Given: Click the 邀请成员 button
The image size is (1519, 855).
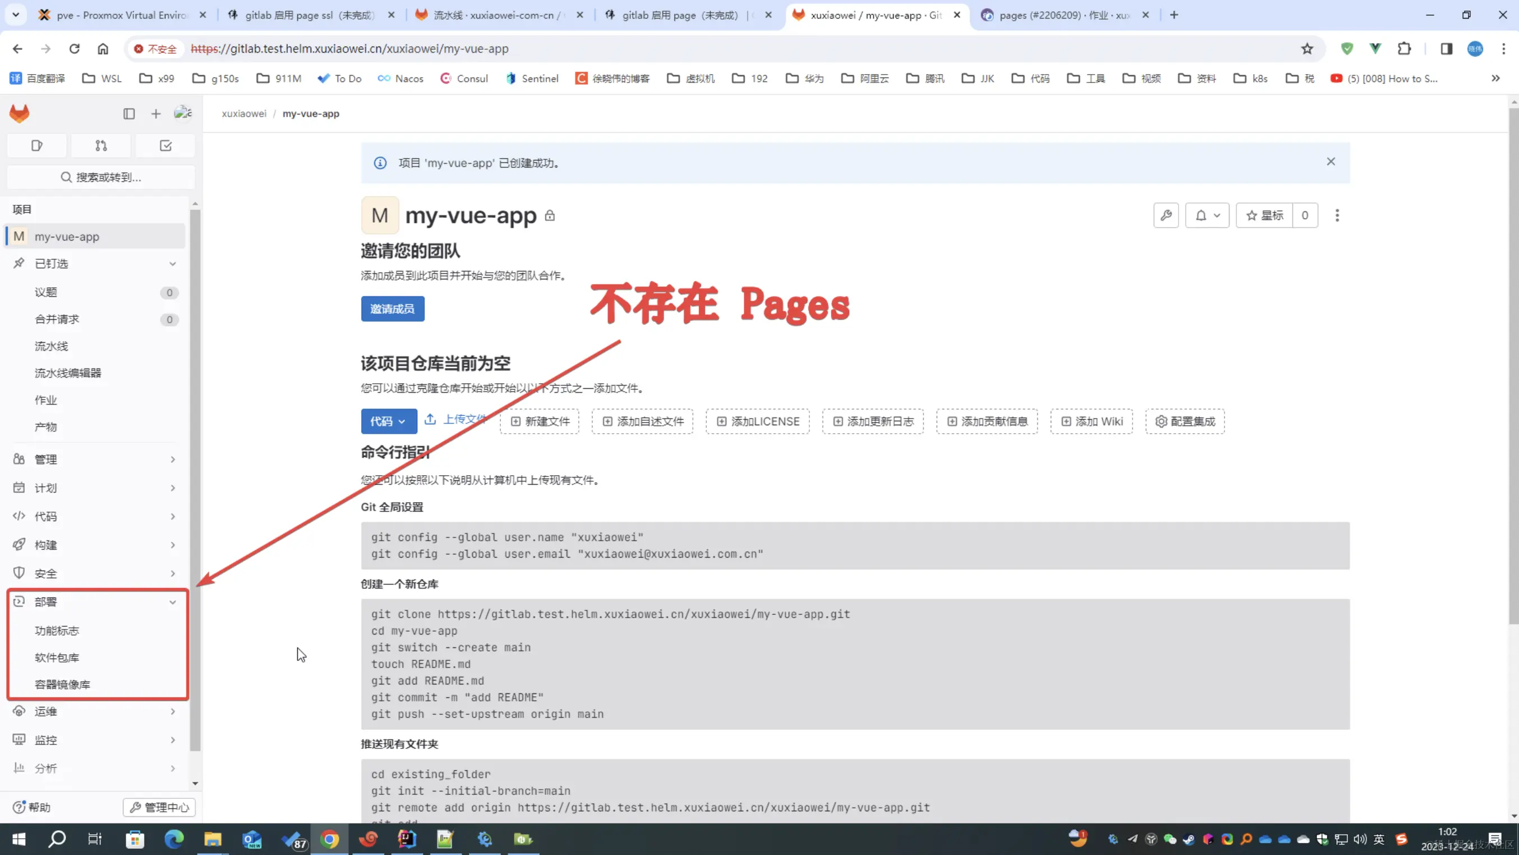Looking at the screenshot, I should (392, 309).
